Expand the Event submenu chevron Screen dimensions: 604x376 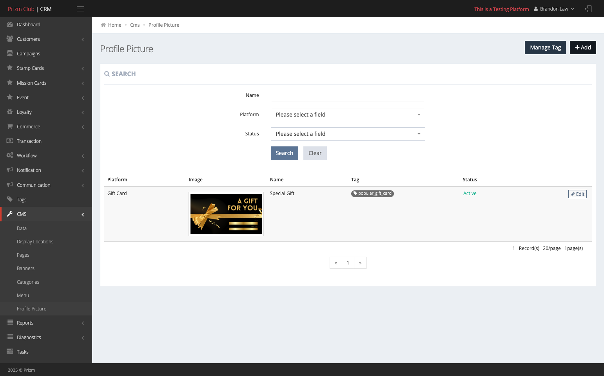click(x=83, y=98)
